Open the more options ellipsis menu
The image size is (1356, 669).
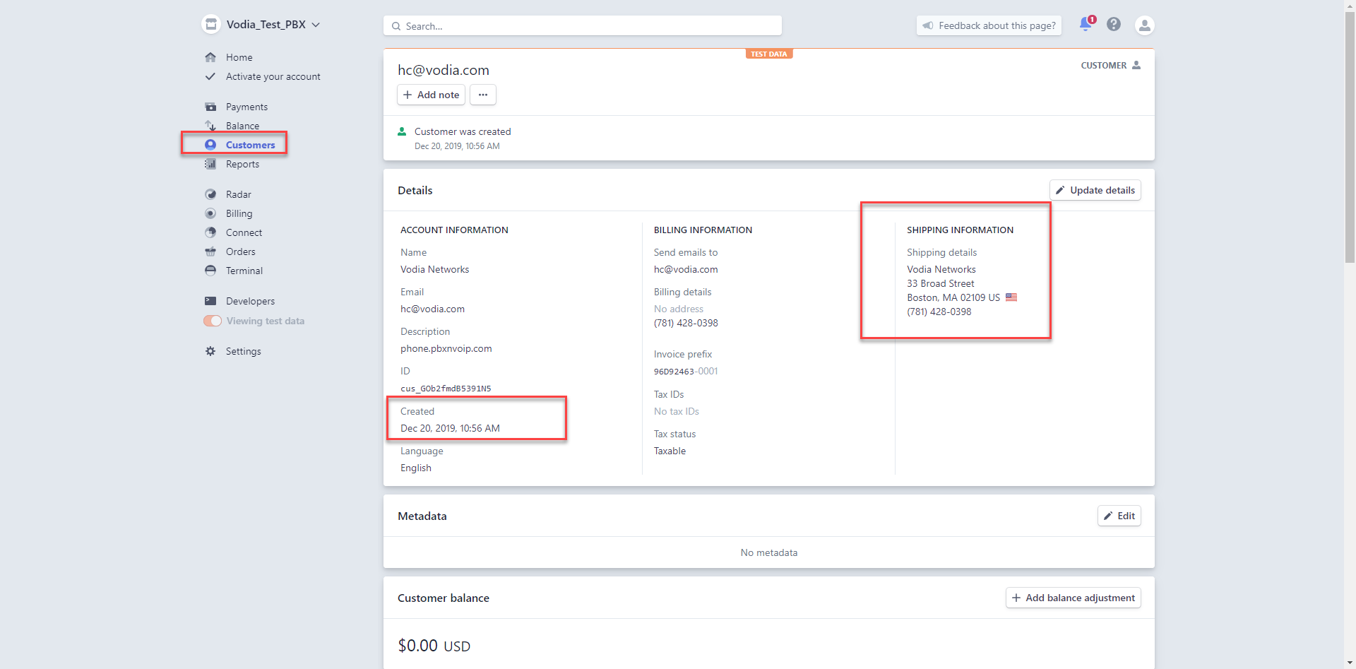[x=483, y=95]
